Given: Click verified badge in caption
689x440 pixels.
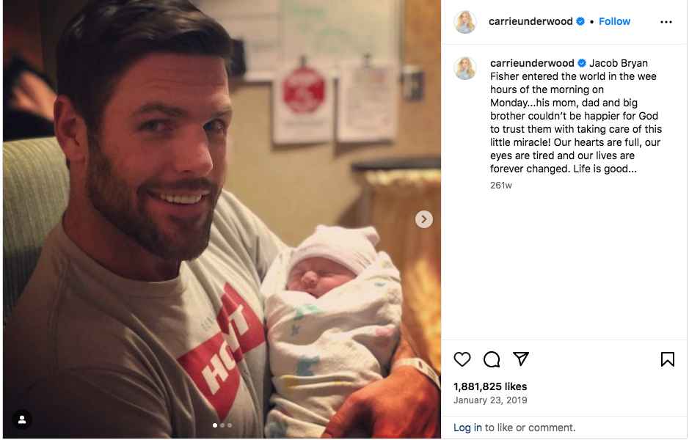Looking at the screenshot, I should pos(582,63).
